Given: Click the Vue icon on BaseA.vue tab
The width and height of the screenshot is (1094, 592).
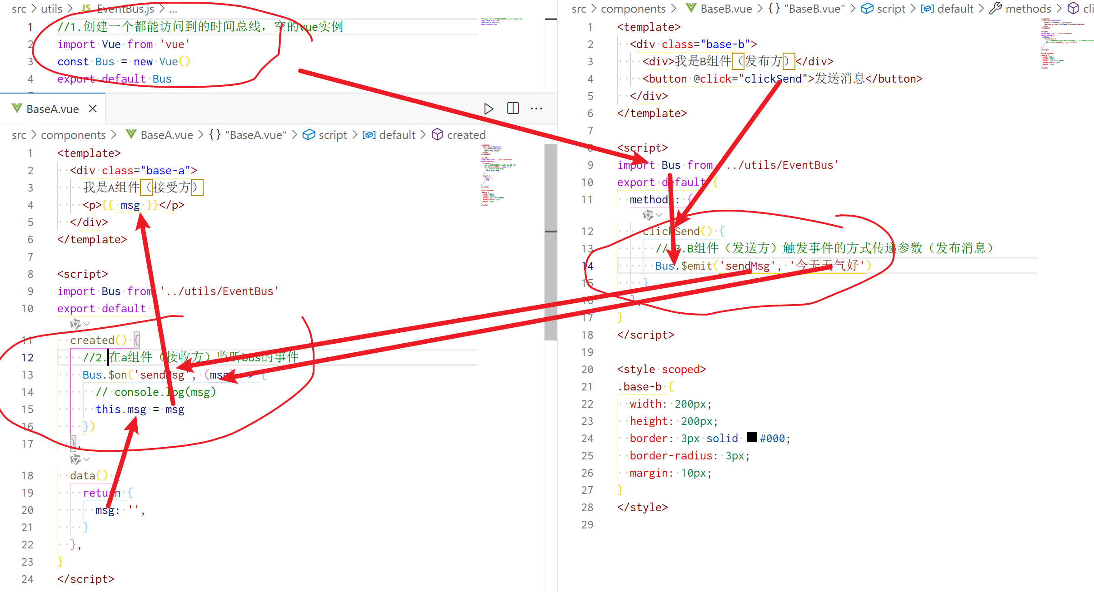Looking at the screenshot, I should click(17, 109).
